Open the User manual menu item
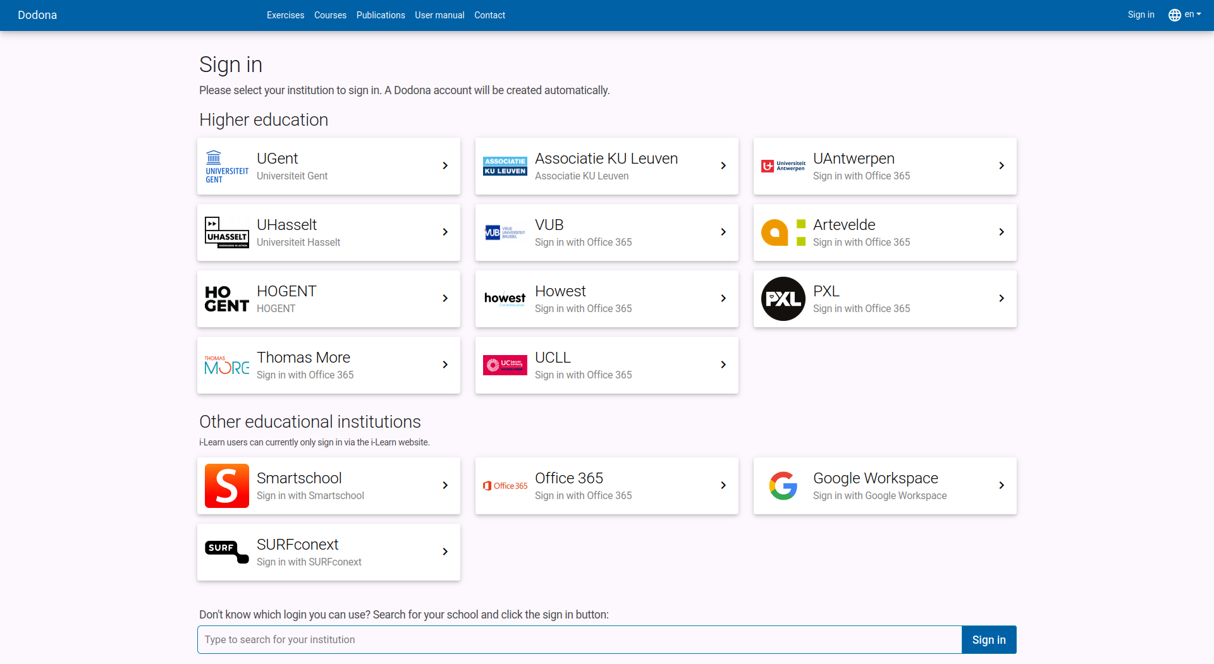Viewport: 1214px width, 664px height. (x=439, y=15)
